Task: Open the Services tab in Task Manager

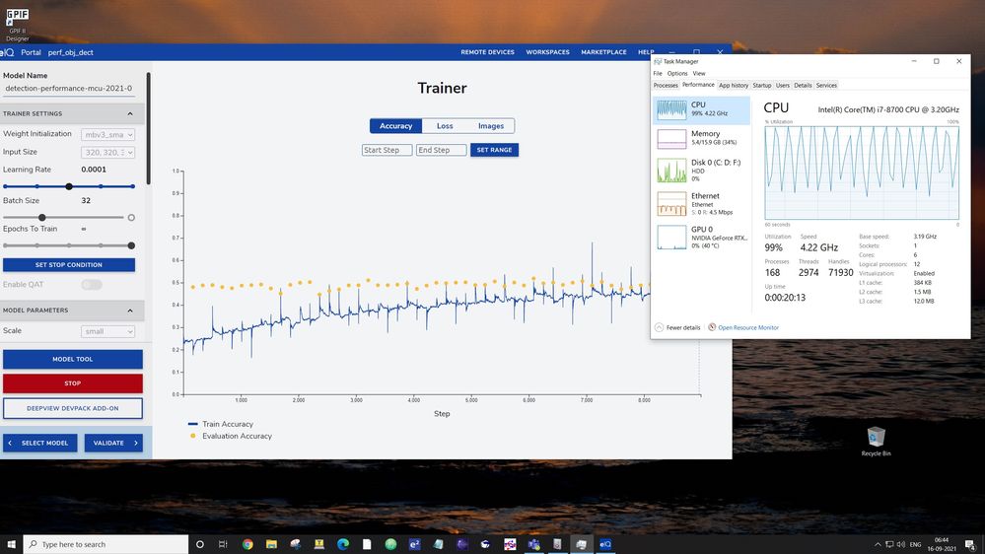Action: 826,86
